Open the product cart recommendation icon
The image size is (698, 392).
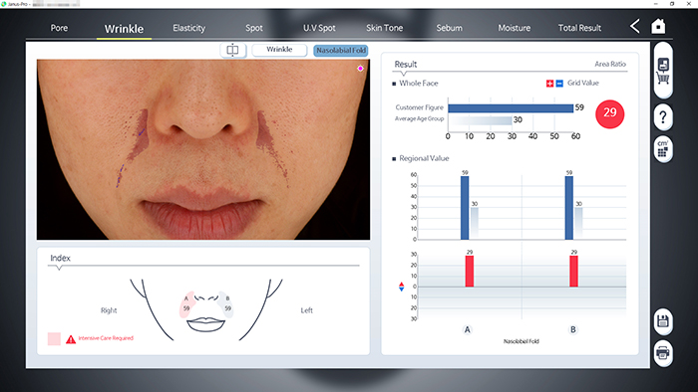(x=663, y=71)
